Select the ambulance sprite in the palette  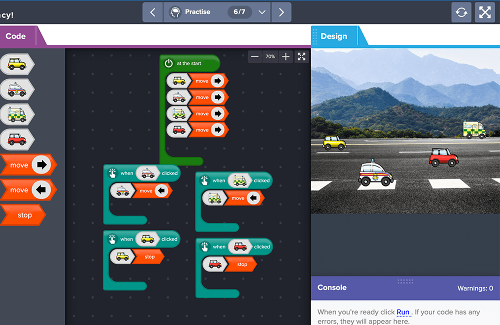click(17, 114)
